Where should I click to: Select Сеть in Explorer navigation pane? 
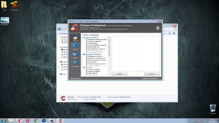click(x=64, y=74)
